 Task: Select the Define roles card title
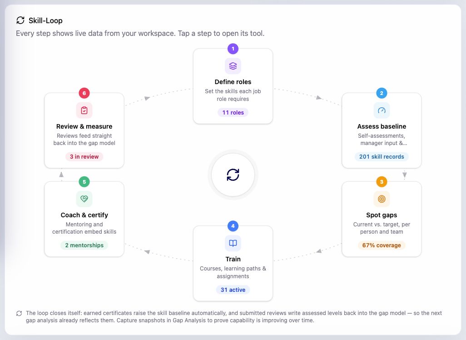pyautogui.click(x=233, y=82)
